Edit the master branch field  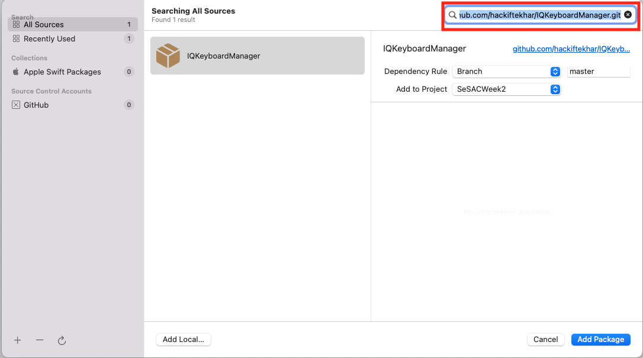599,72
